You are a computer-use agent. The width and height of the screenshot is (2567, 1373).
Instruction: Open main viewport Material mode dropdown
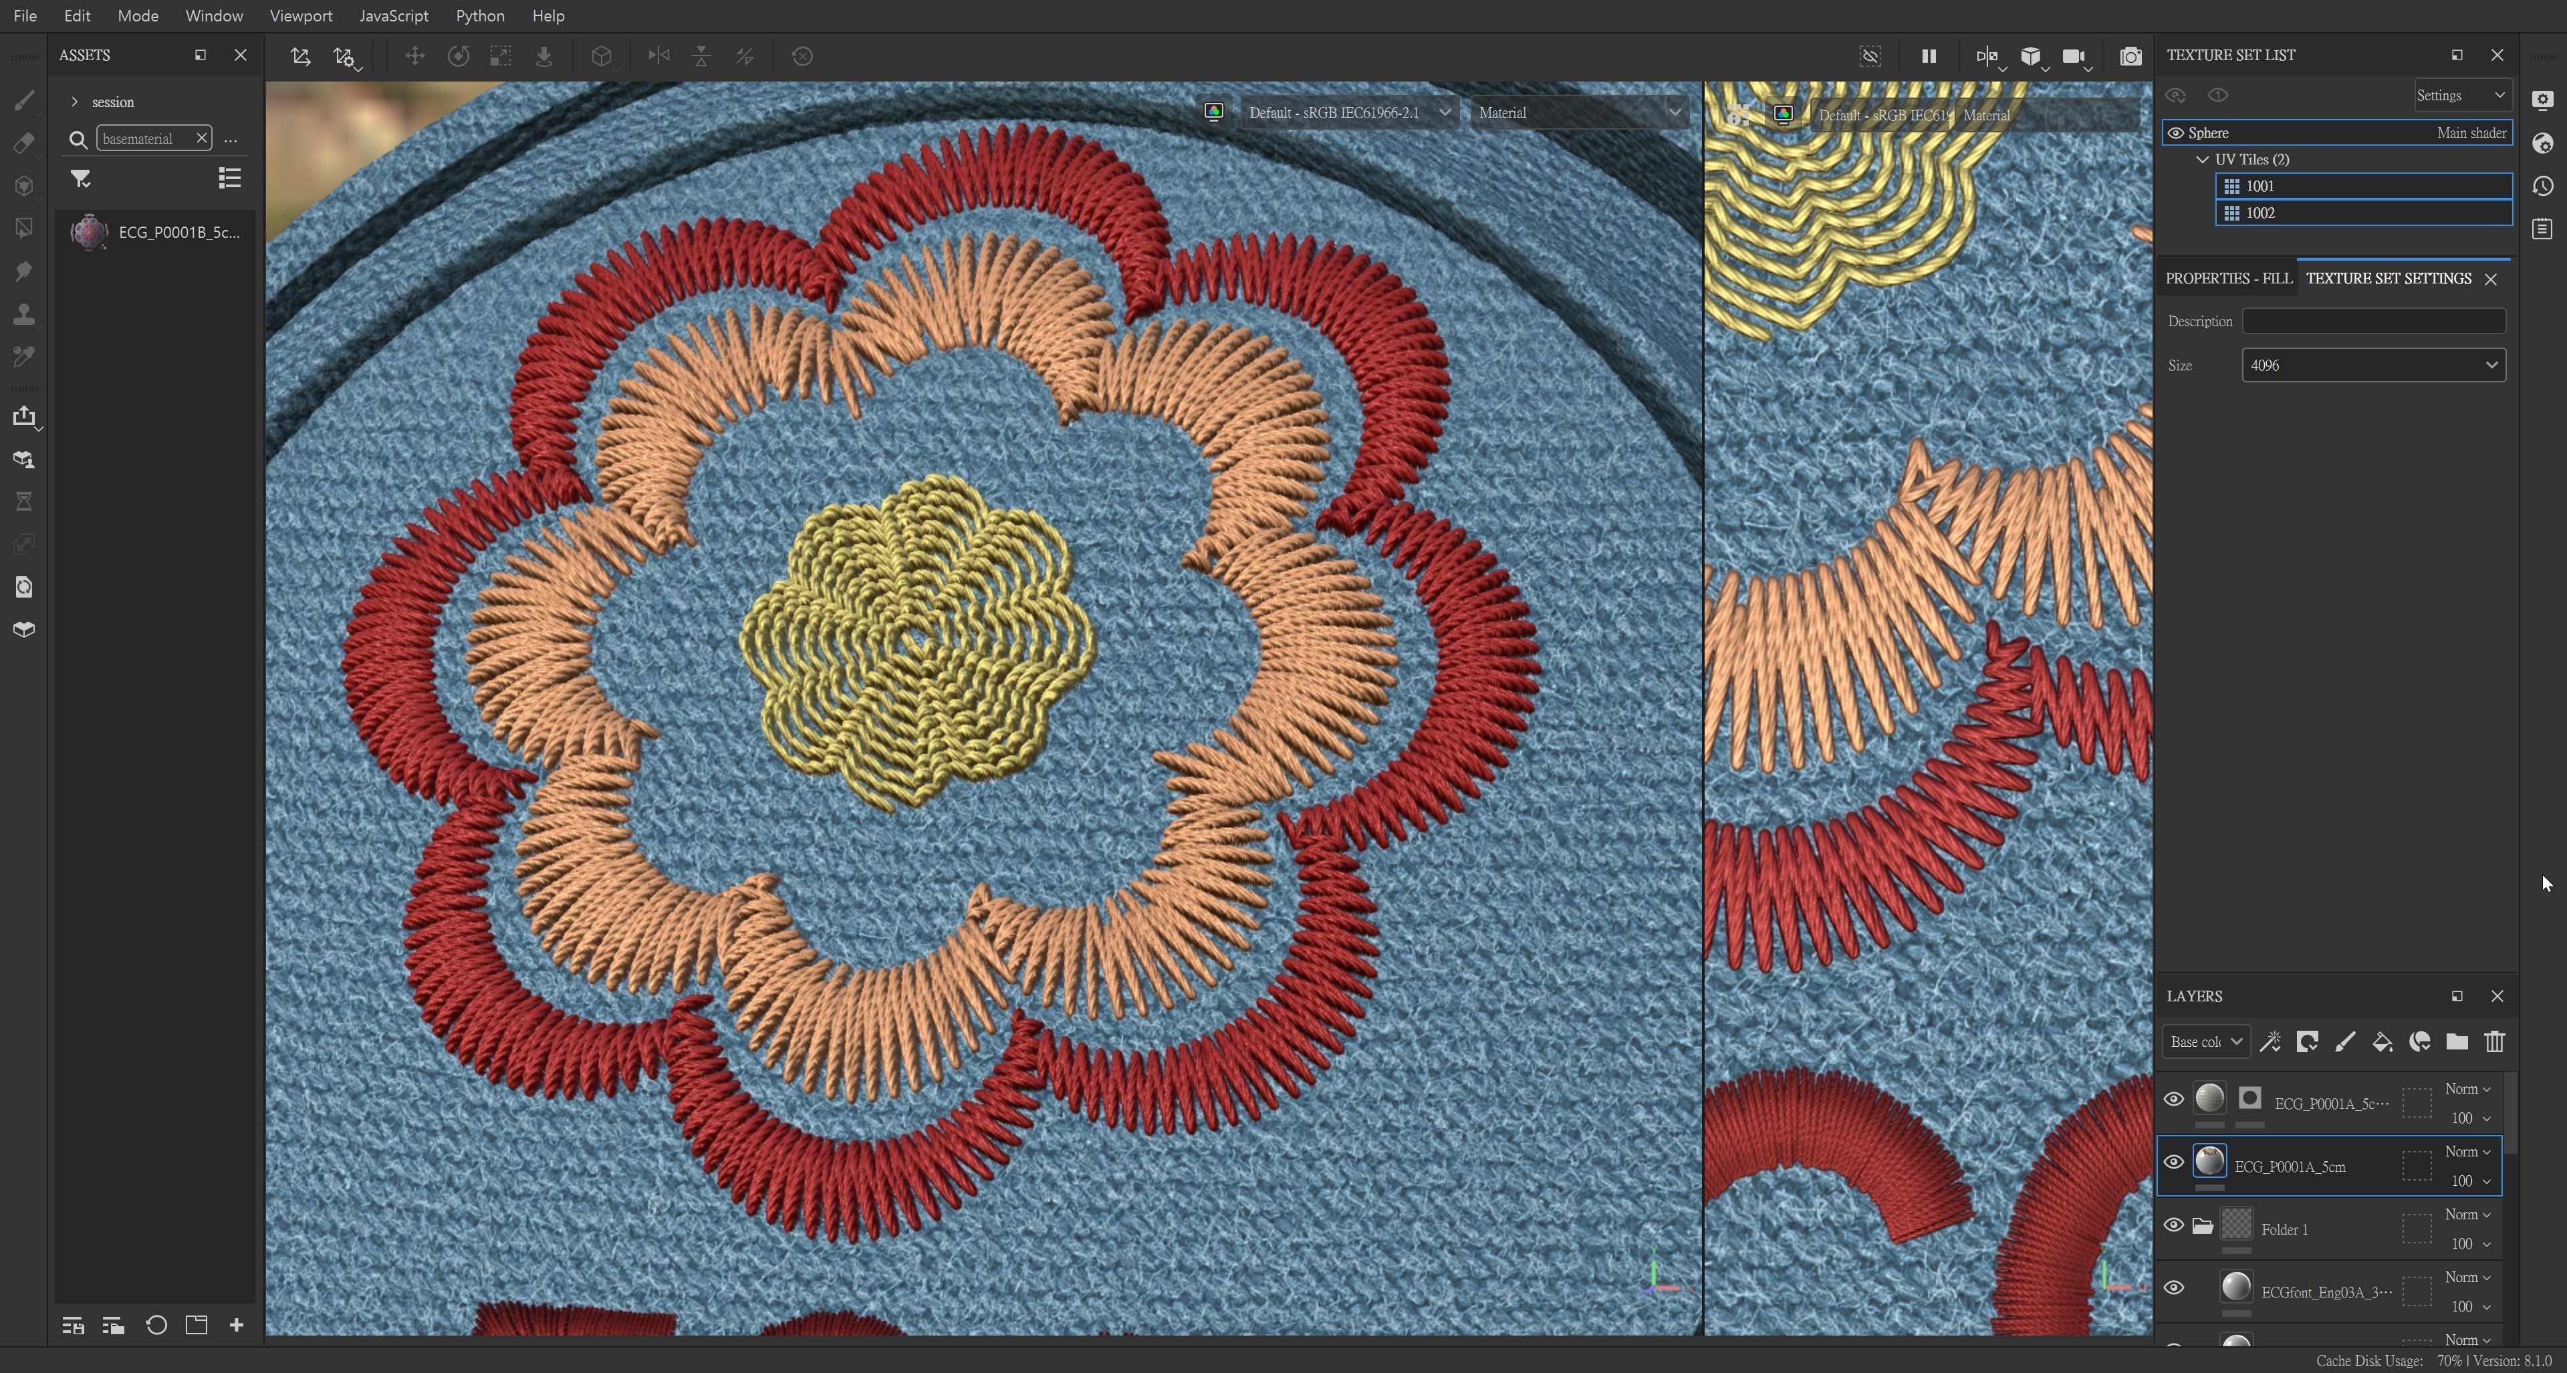tap(1580, 112)
